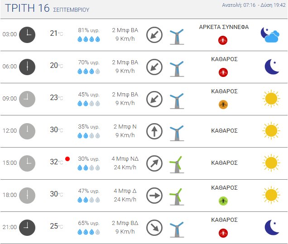
Task: Click the red mosquito icon at 03:00
Action: (x=223, y=40)
